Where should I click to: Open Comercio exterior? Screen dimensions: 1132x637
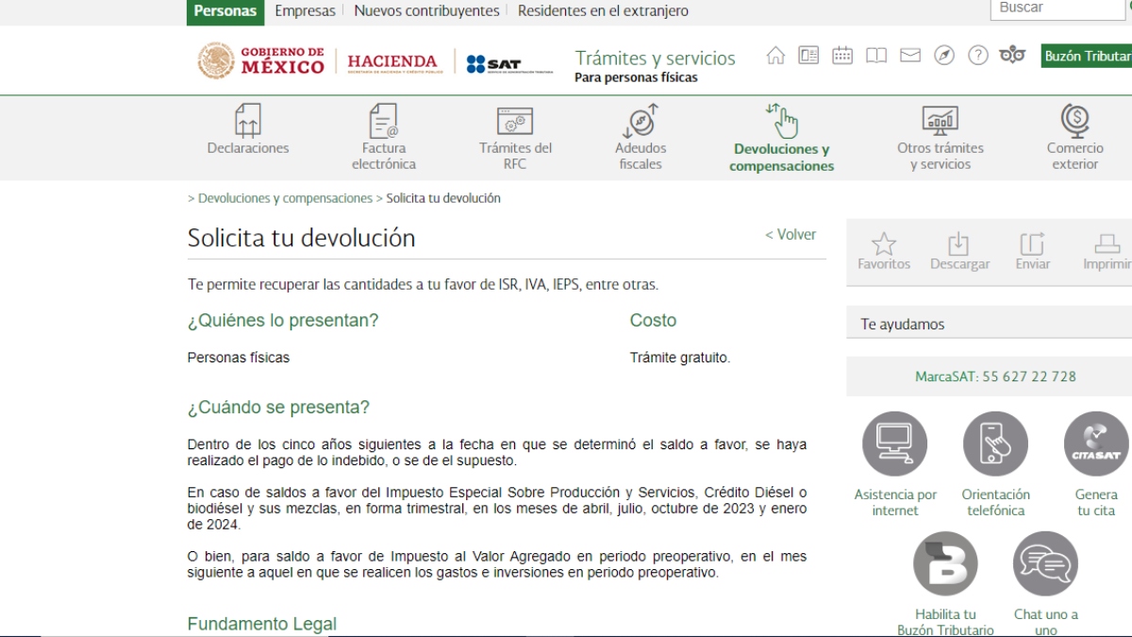pyautogui.click(x=1074, y=137)
